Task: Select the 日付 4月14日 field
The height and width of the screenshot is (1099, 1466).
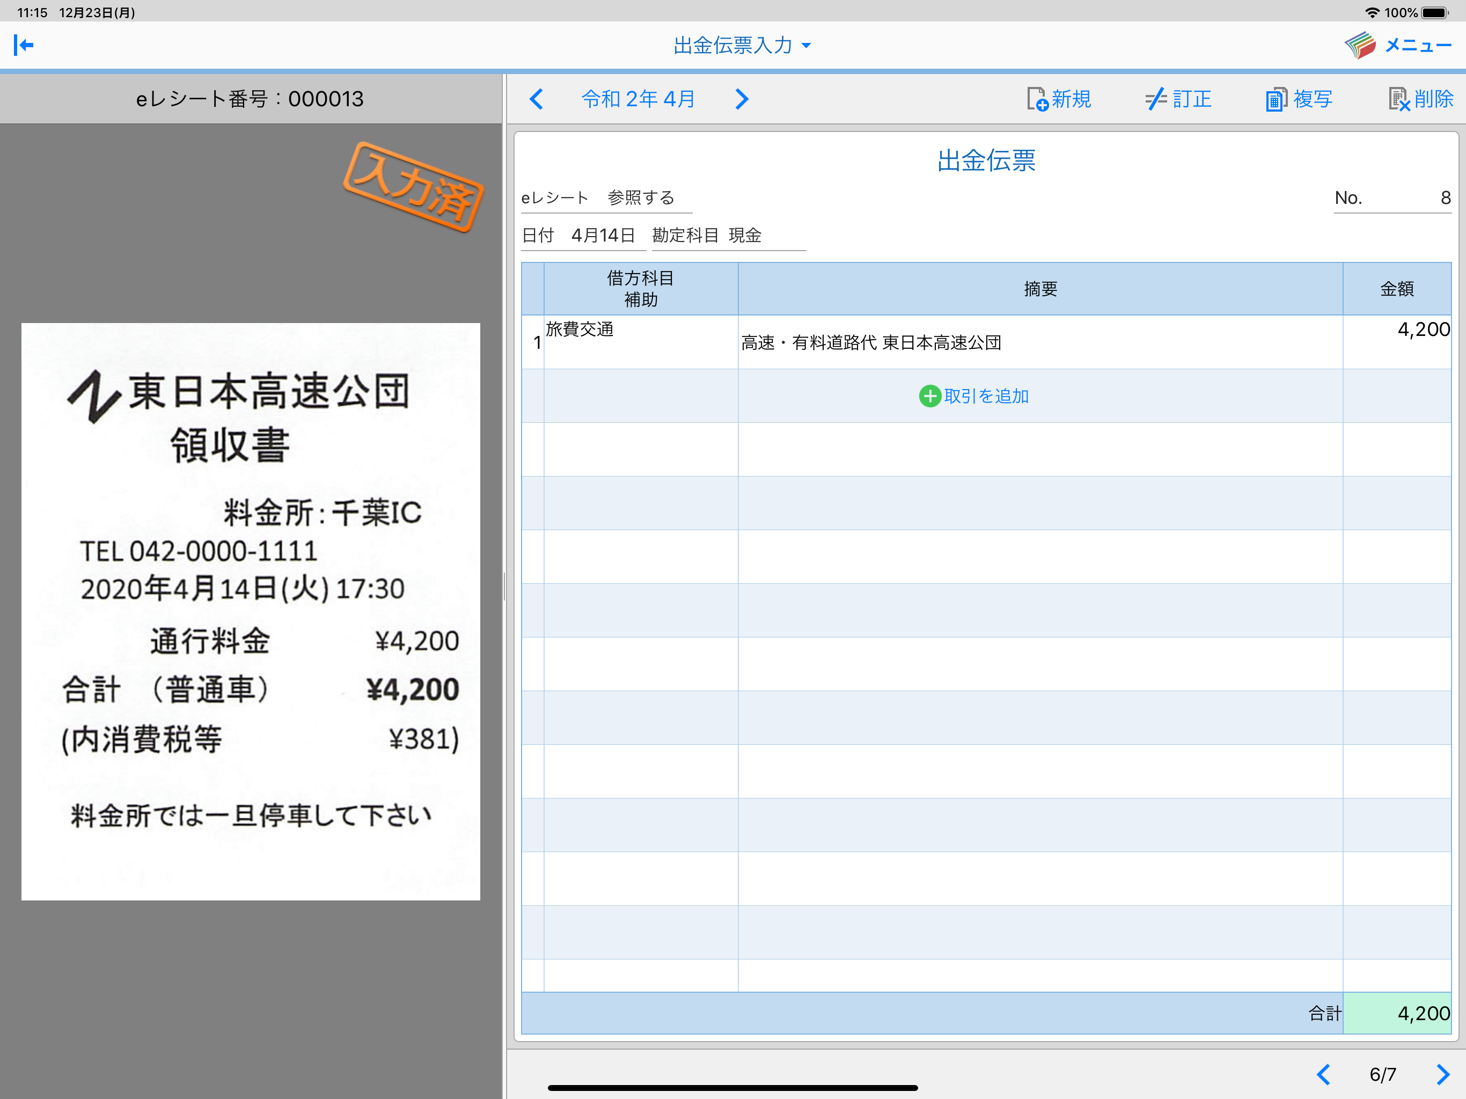Action: click(x=583, y=236)
